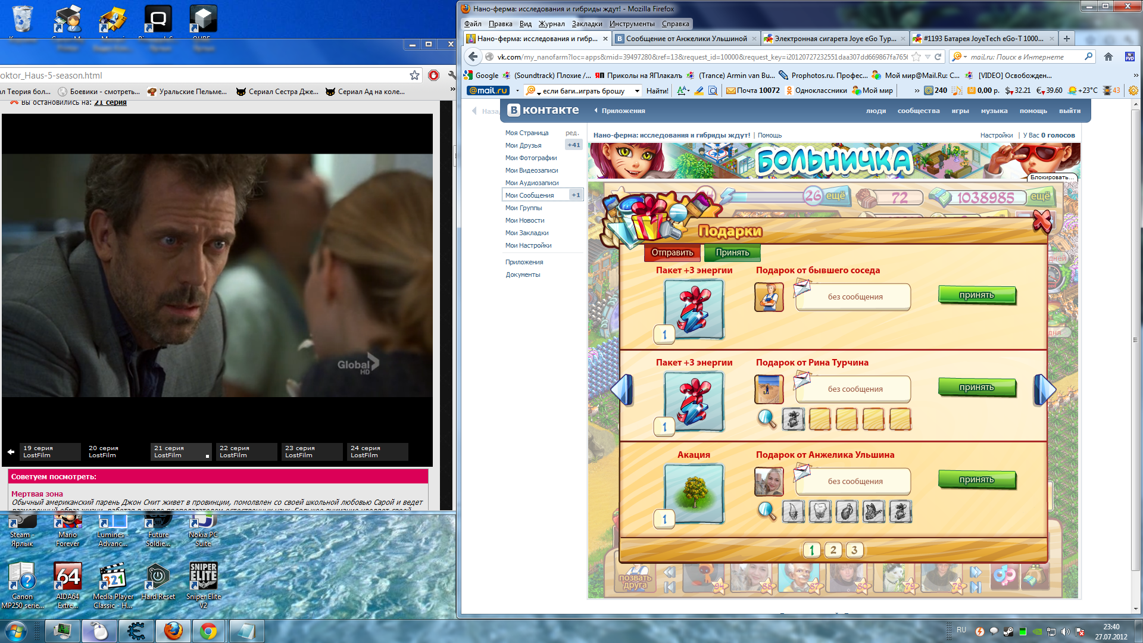Viewport: 1143px width, 643px height.
Task: Open the @mail.ru logo dropdown arrow
Action: point(517,91)
